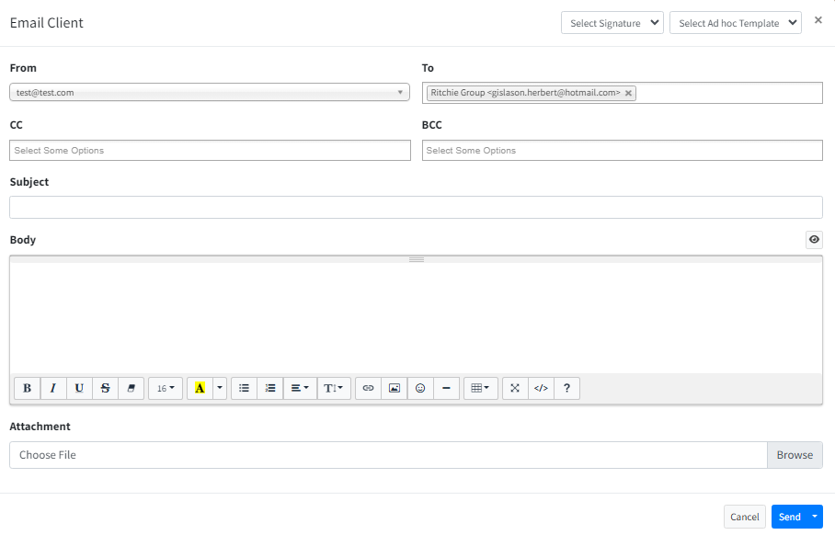This screenshot has height=535, width=835.
Task: Toggle italic text formatting
Action: pos(53,389)
